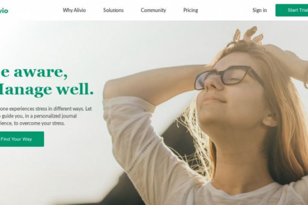Click the empty header space between Pricing and Sign in
The height and width of the screenshot is (205, 308).
click(225, 10)
